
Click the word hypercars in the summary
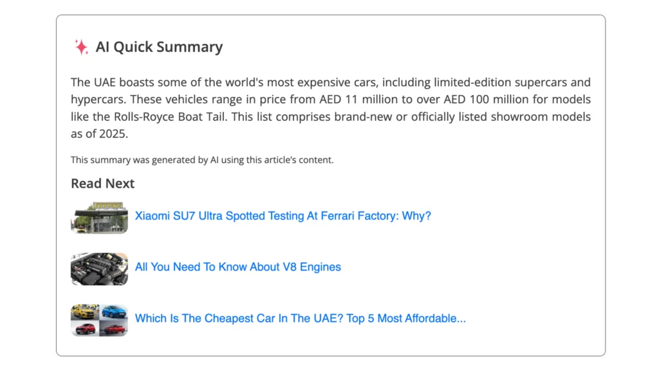98,100
